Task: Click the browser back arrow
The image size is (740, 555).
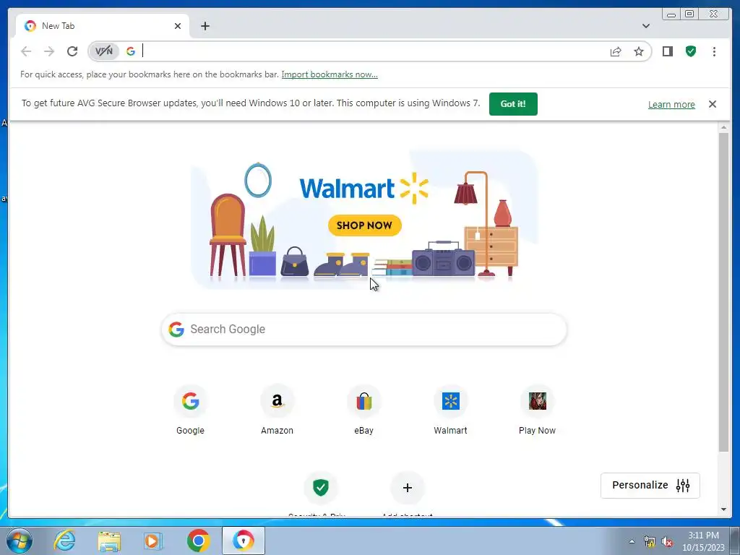Action: 26,51
